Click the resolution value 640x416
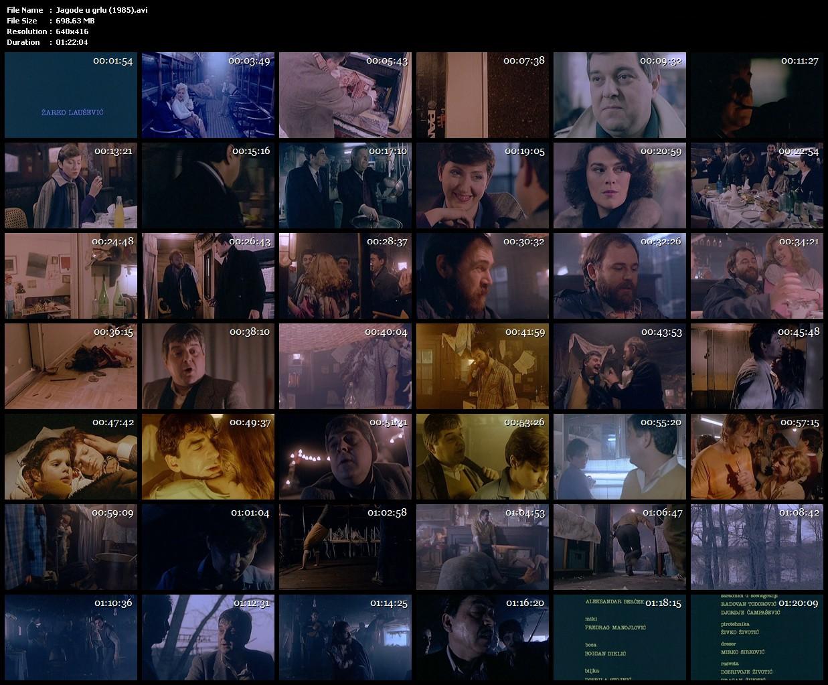Image resolution: width=828 pixels, height=685 pixels. tap(72, 31)
